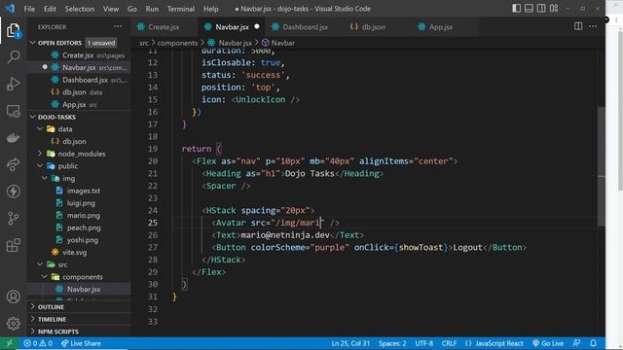The height and width of the screenshot is (350, 623).
Task: Click the Live Share status bar button
Action: [x=81, y=343]
